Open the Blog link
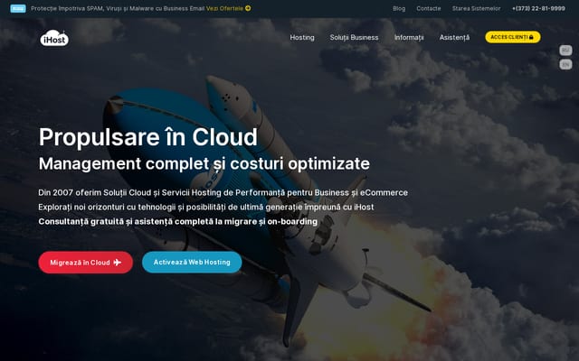Image resolution: width=579 pixels, height=361 pixels. pyautogui.click(x=399, y=8)
